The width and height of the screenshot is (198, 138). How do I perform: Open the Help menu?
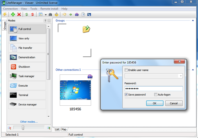[x=64, y=9]
